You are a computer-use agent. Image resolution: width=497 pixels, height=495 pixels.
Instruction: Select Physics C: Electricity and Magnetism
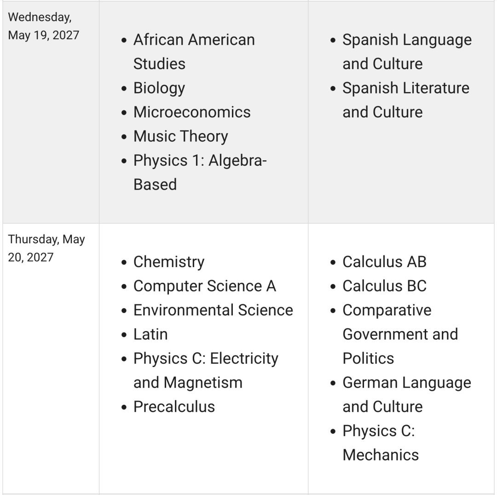click(x=206, y=370)
